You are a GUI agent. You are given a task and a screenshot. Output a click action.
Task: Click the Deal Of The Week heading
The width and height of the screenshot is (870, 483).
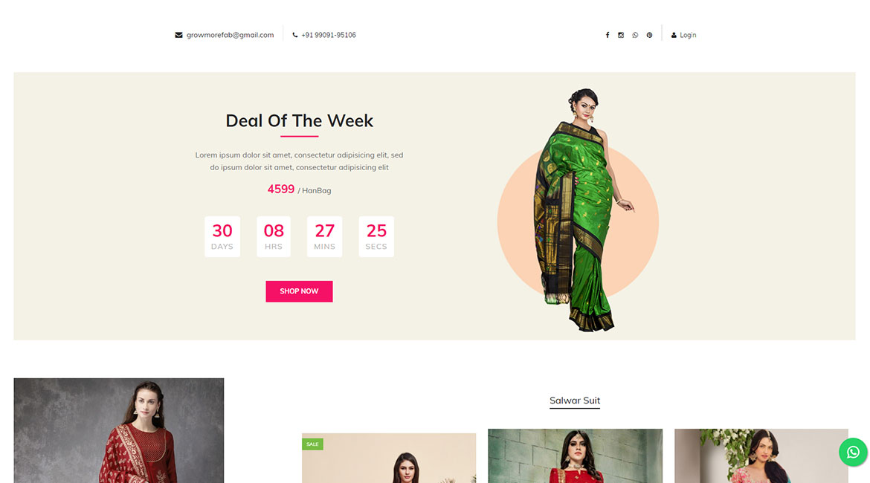click(x=299, y=120)
